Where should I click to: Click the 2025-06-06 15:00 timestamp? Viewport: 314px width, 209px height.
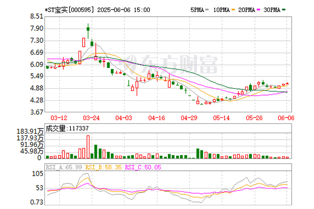[129, 9]
